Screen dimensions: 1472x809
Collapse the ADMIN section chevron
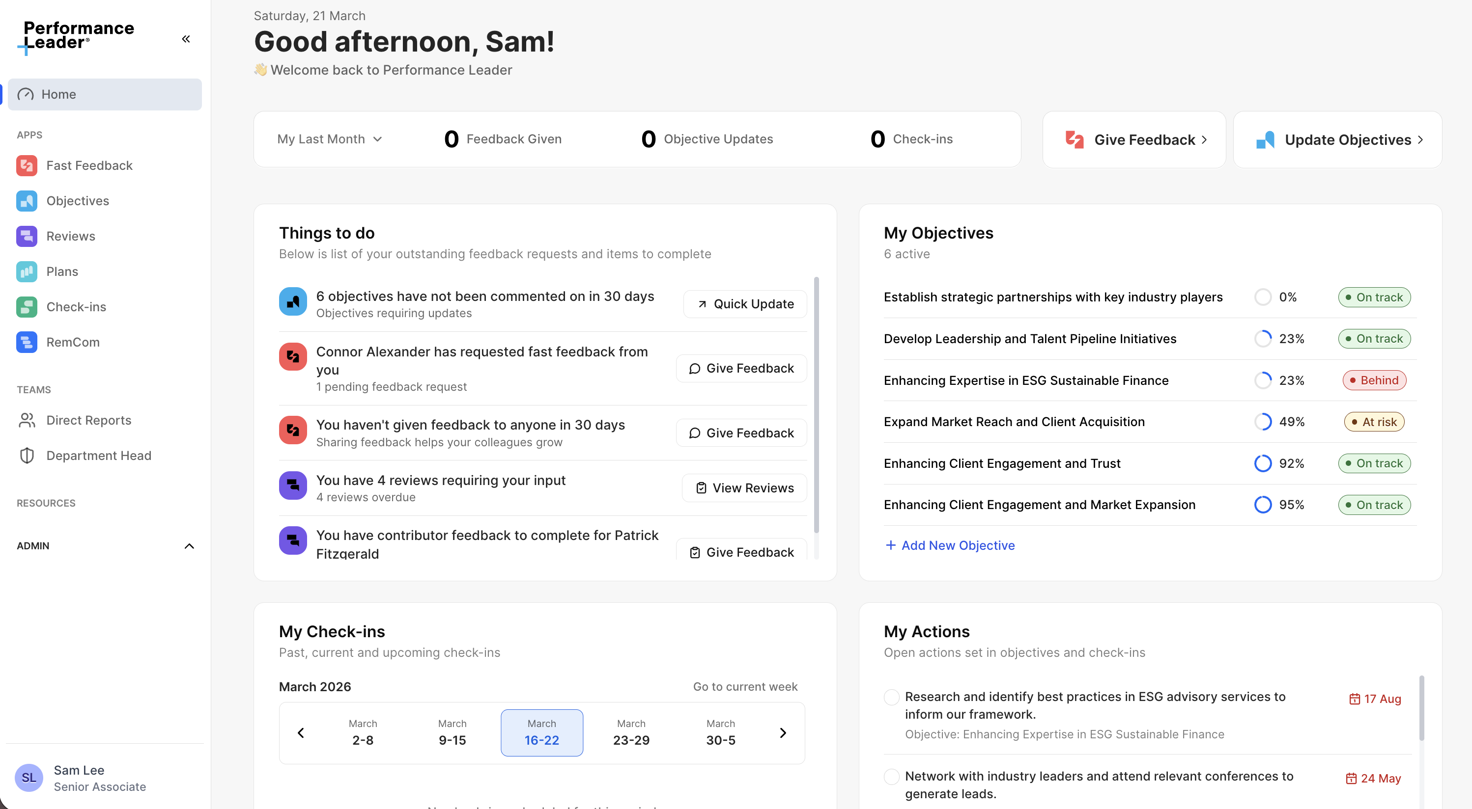click(x=189, y=546)
